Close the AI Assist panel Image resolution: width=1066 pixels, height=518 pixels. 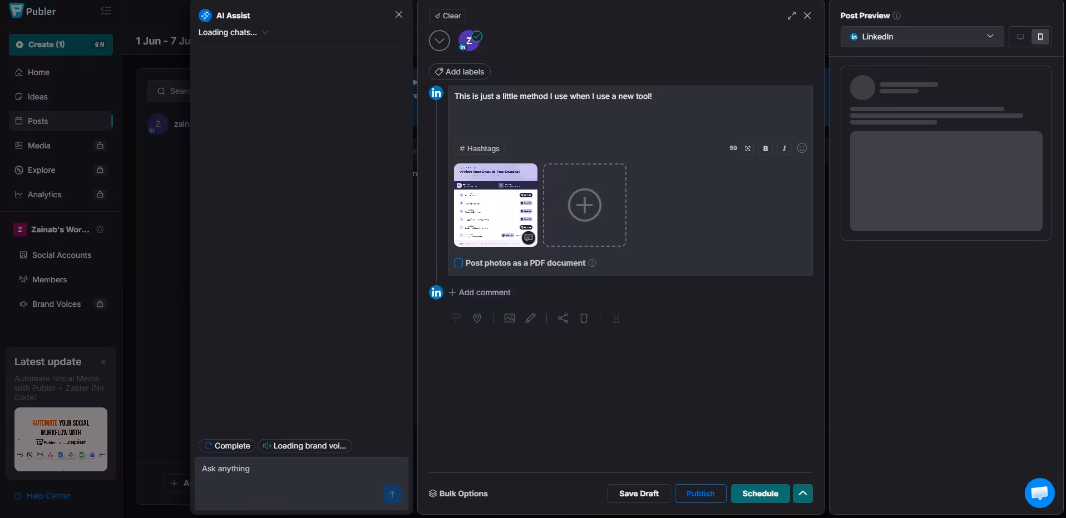click(x=399, y=15)
